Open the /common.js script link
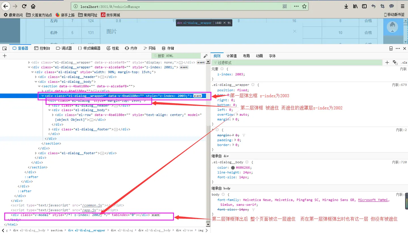This screenshot has width=408, height=233. tap(92, 205)
